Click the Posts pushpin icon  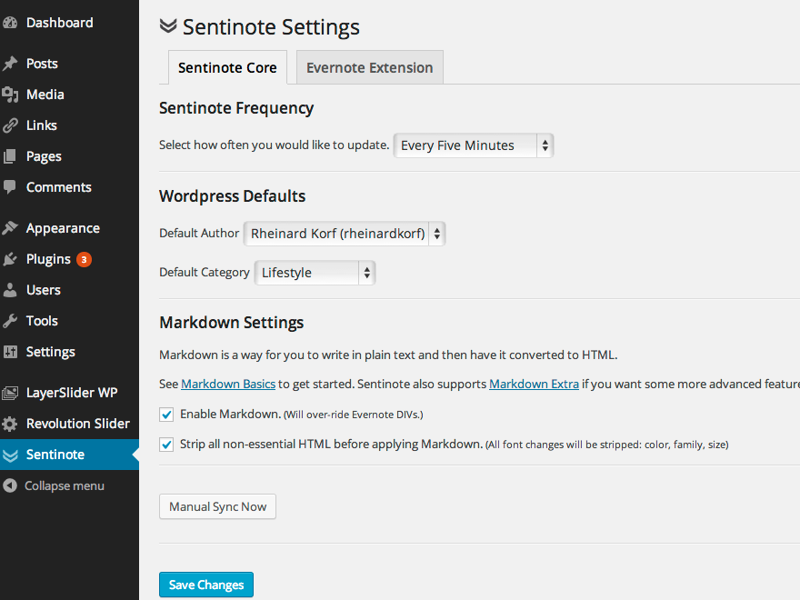tap(10, 64)
